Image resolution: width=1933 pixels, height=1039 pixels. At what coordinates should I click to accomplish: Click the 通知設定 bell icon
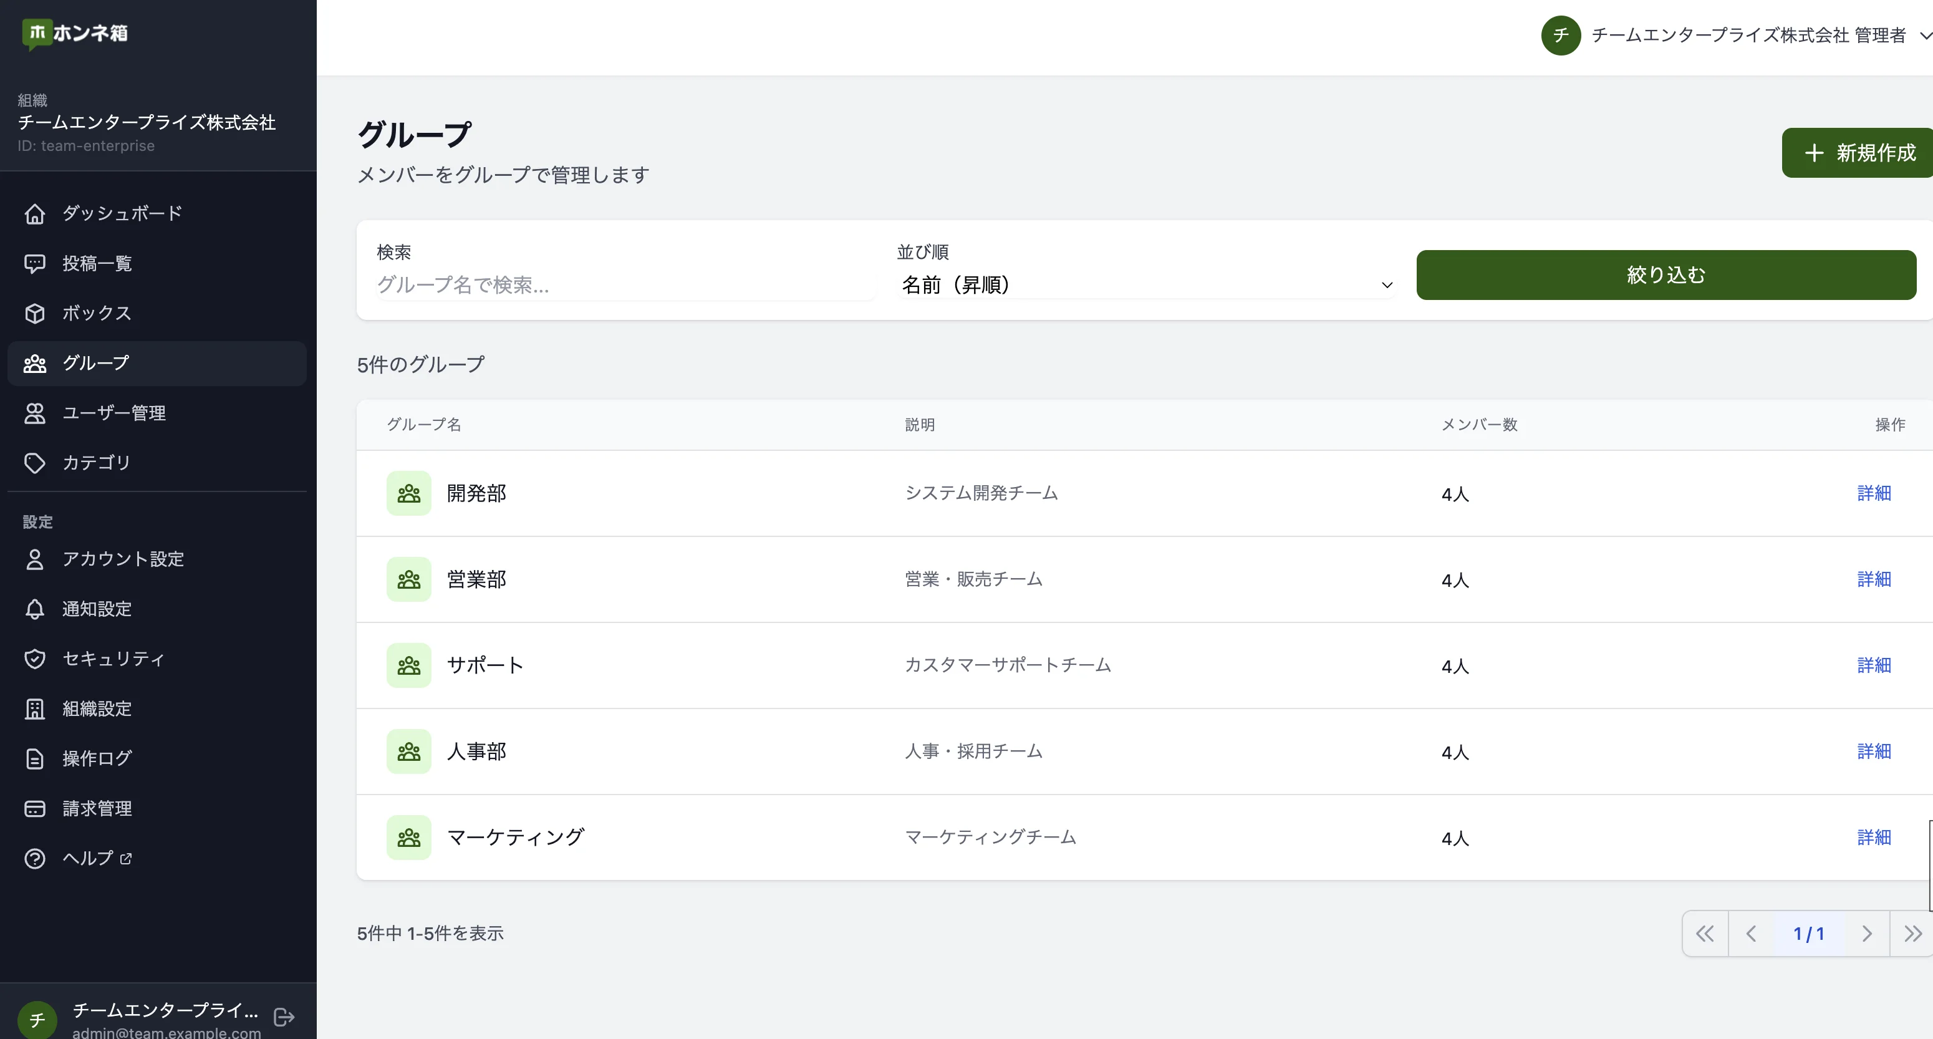(x=36, y=609)
